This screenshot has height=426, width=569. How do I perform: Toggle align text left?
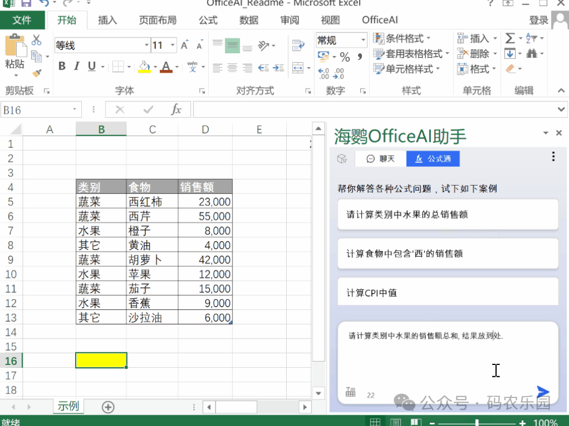pos(217,67)
